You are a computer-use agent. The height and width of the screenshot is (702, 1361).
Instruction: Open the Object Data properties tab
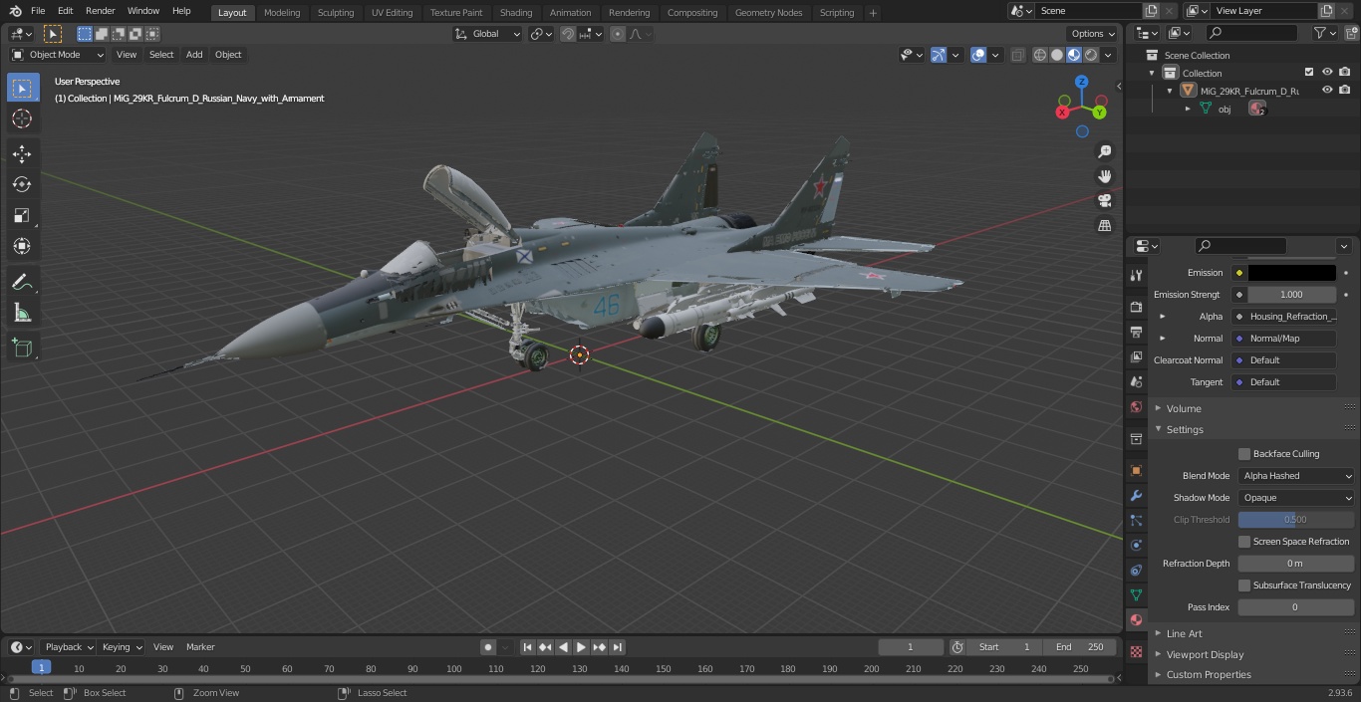(1136, 594)
